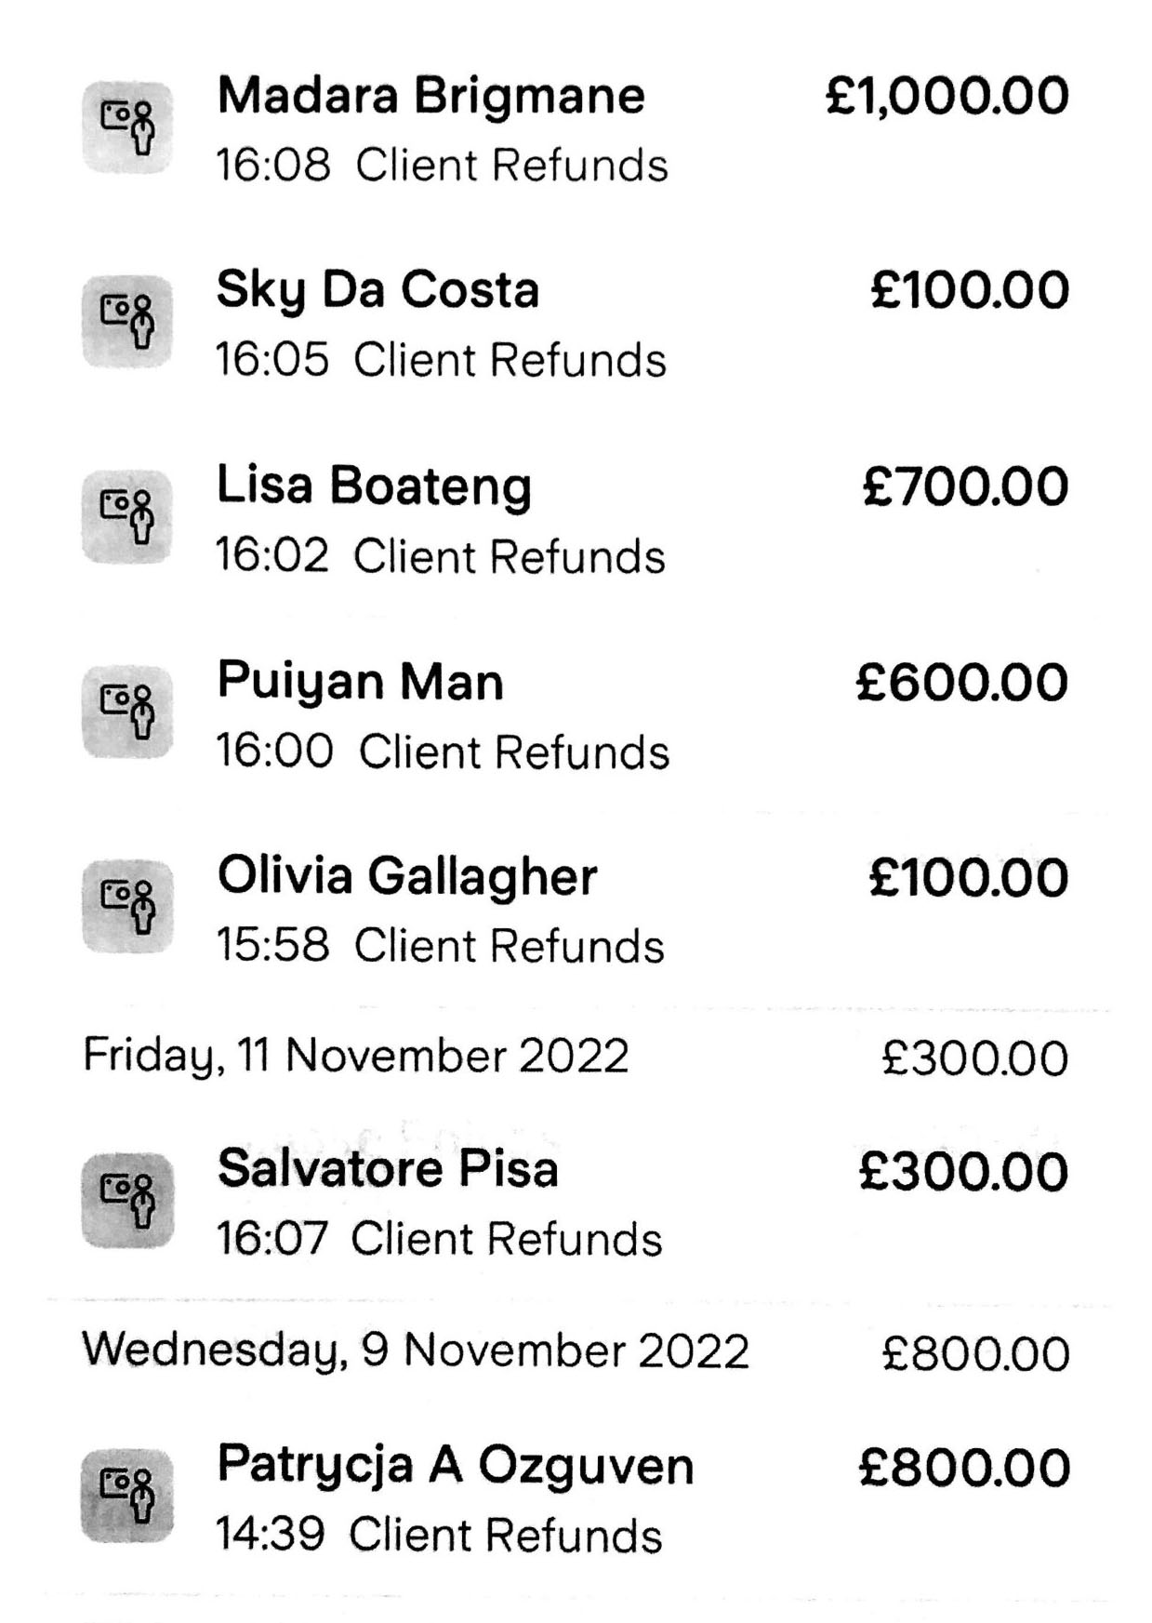
Task: Open Patrycja A Ozguven transaction
Action: [455, 1465]
